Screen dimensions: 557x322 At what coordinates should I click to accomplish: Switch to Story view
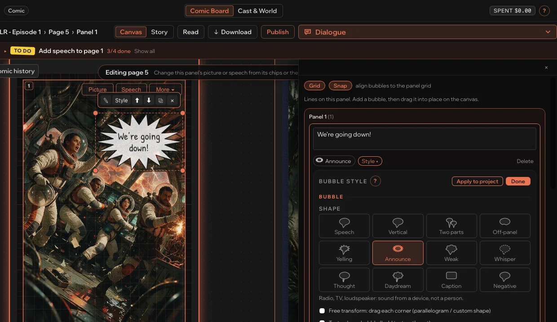(159, 32)
